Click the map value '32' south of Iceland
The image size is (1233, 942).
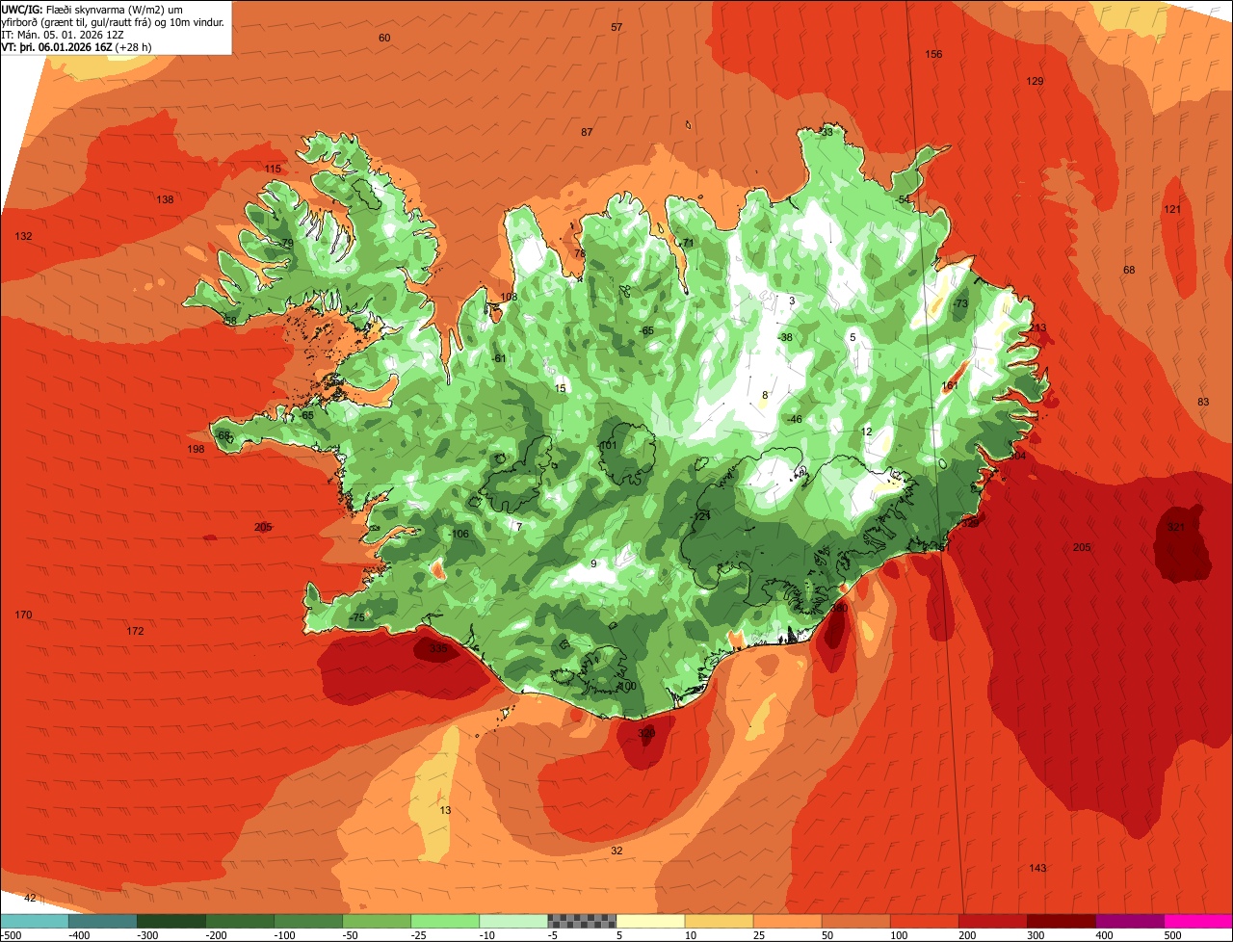click(616, 850)
